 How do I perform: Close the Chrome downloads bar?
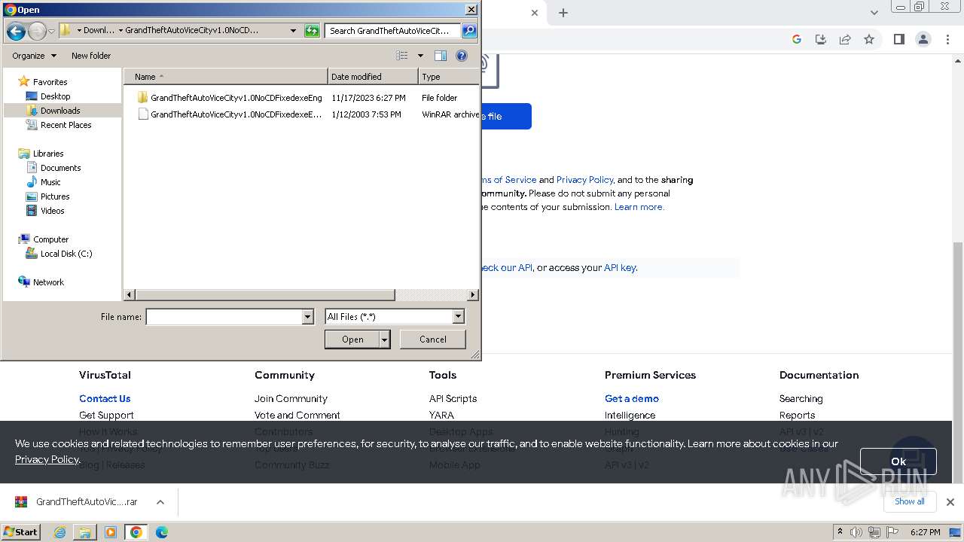(950, 502)
